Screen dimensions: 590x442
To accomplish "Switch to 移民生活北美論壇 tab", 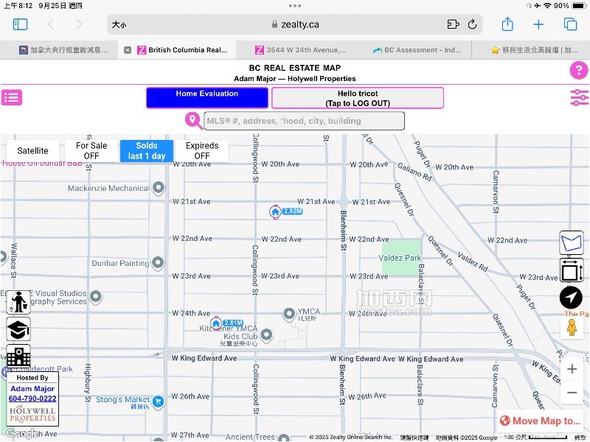I will click(534, 50).
